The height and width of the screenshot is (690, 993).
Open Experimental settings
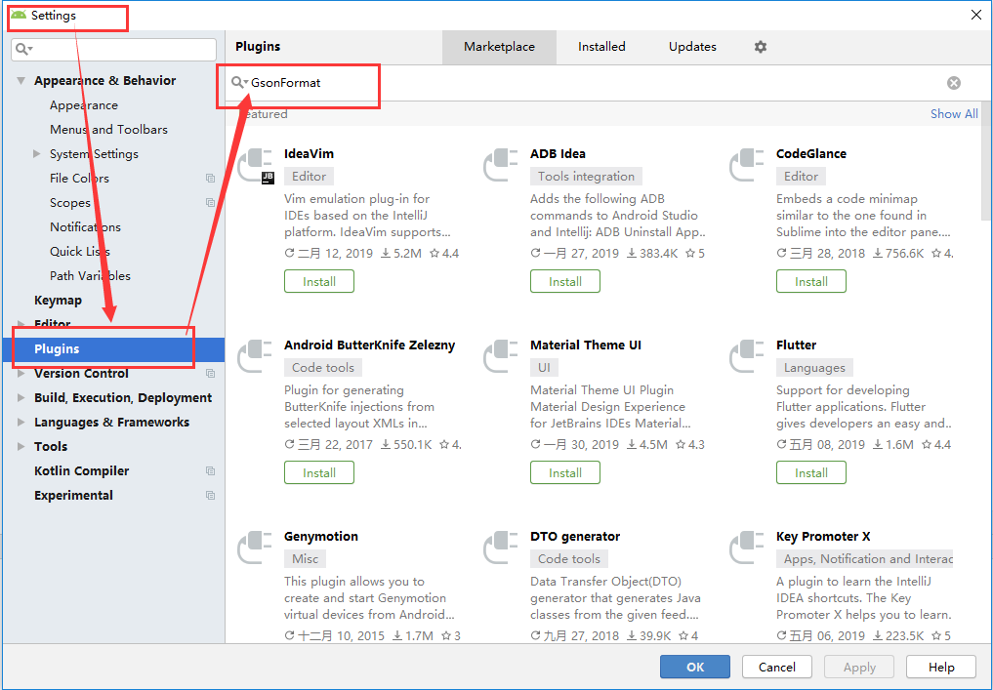pos(73,495)
